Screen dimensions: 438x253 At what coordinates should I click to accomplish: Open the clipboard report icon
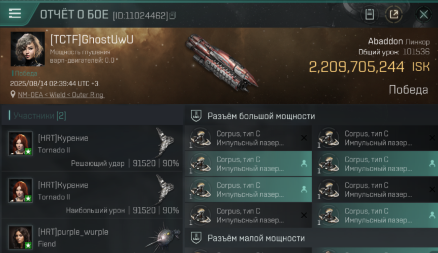pyautogui.click(x=370, y=15)
